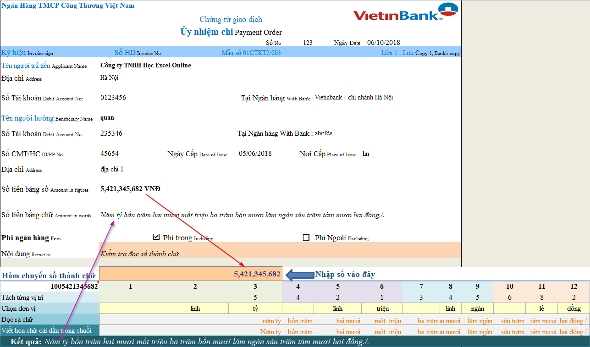Toggle the Phí trong Including checkbox

click(x=156, y=237)
